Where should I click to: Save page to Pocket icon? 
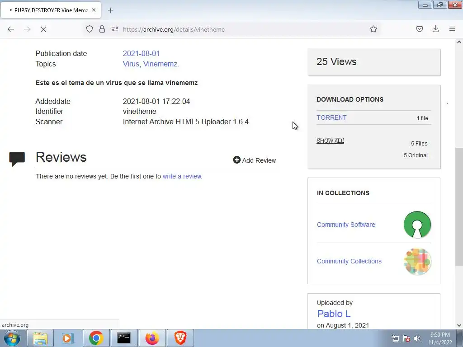coord(419,29)
